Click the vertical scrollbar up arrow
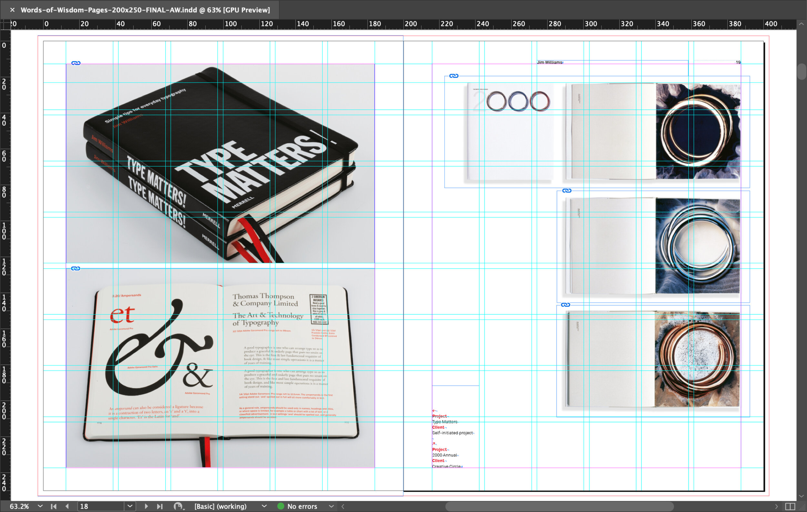 [x=801, y=24]
